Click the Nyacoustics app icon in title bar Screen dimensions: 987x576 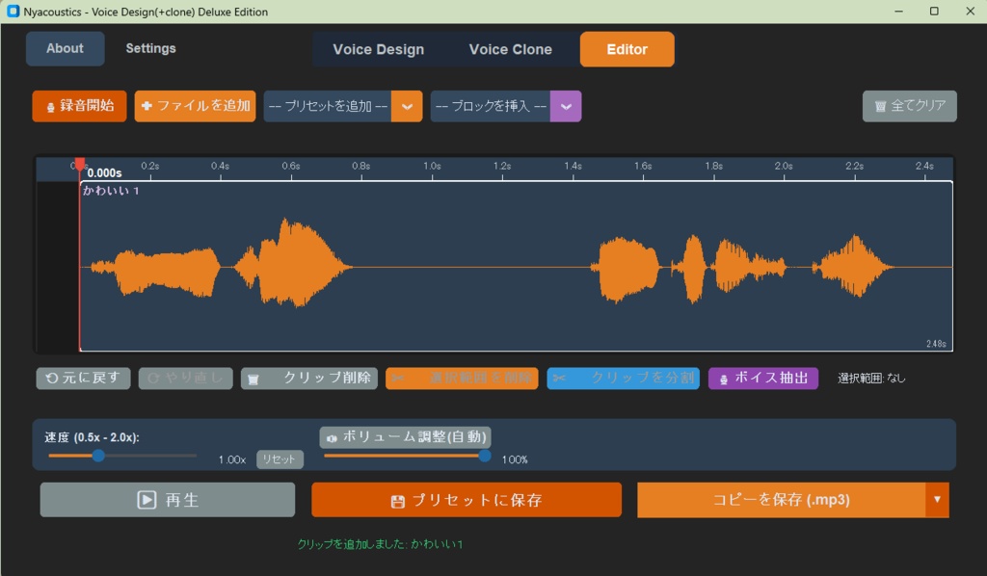coord(13,12)
